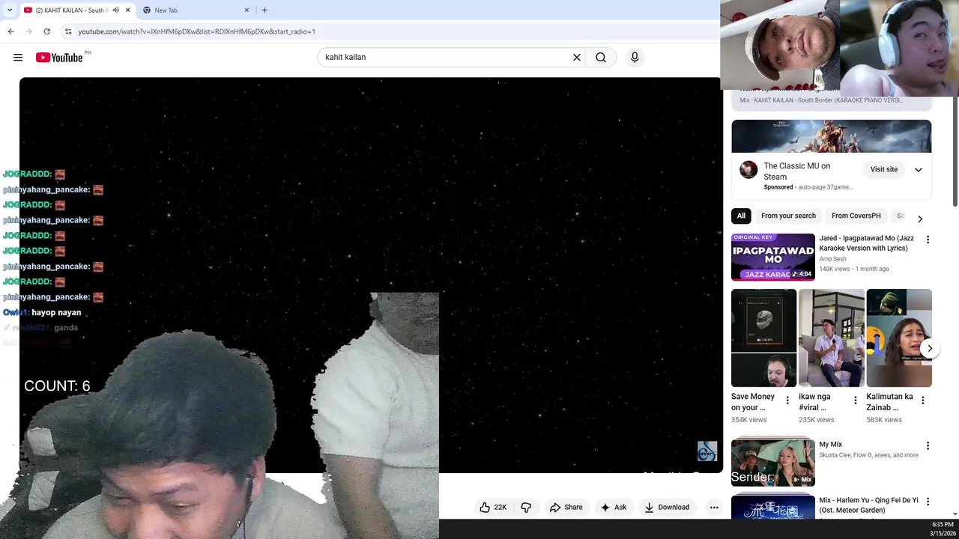This screenshot has height=539, width=959.
Task: Select the From CoversPH chip
Action: tap(856, 216)
